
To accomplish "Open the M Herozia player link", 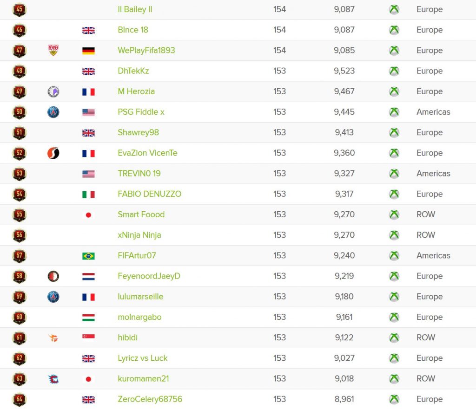I will click(x=136, y=91).
